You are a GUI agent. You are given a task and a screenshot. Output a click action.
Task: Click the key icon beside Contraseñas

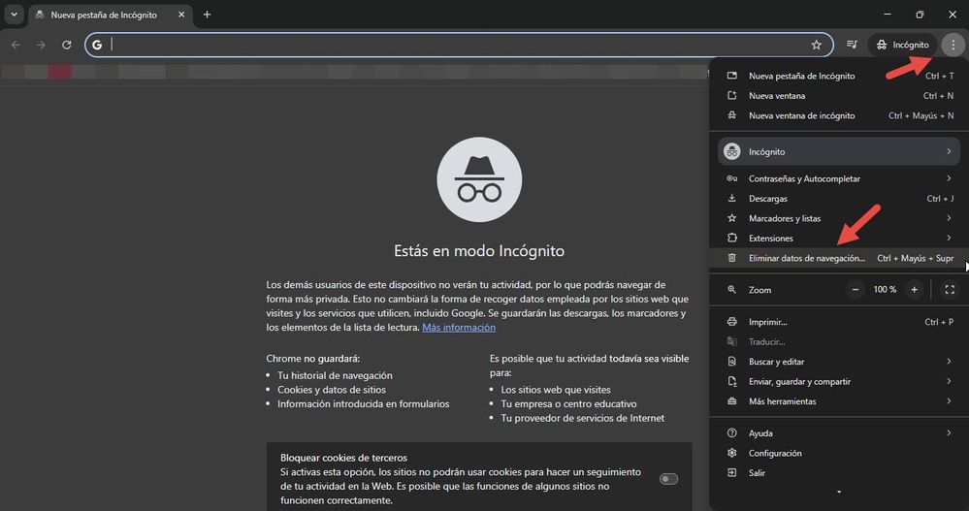pyautogui.click(x=731, y=178)
